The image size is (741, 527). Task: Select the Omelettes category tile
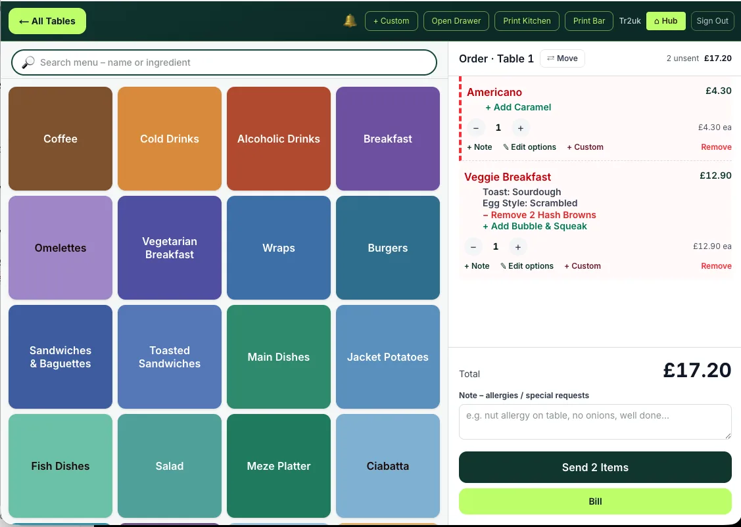tap(60, 248)
